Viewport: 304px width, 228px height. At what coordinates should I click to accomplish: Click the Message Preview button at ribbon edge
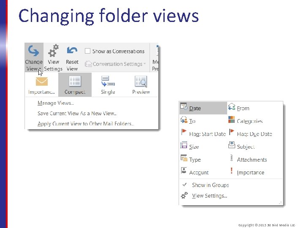[155, 57]
